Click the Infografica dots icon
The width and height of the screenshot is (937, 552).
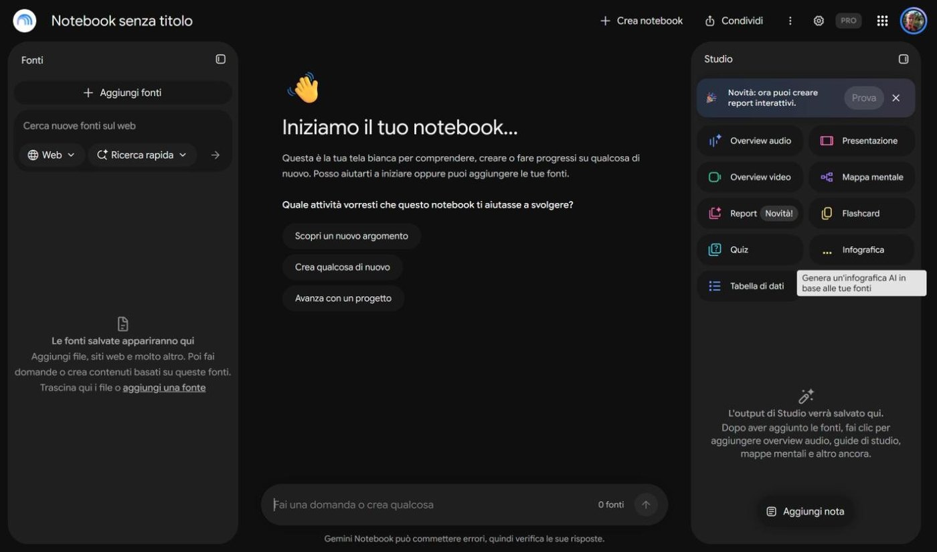[827, 253]
